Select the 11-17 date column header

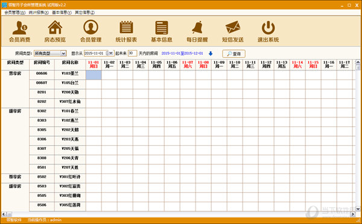(345, 64)
